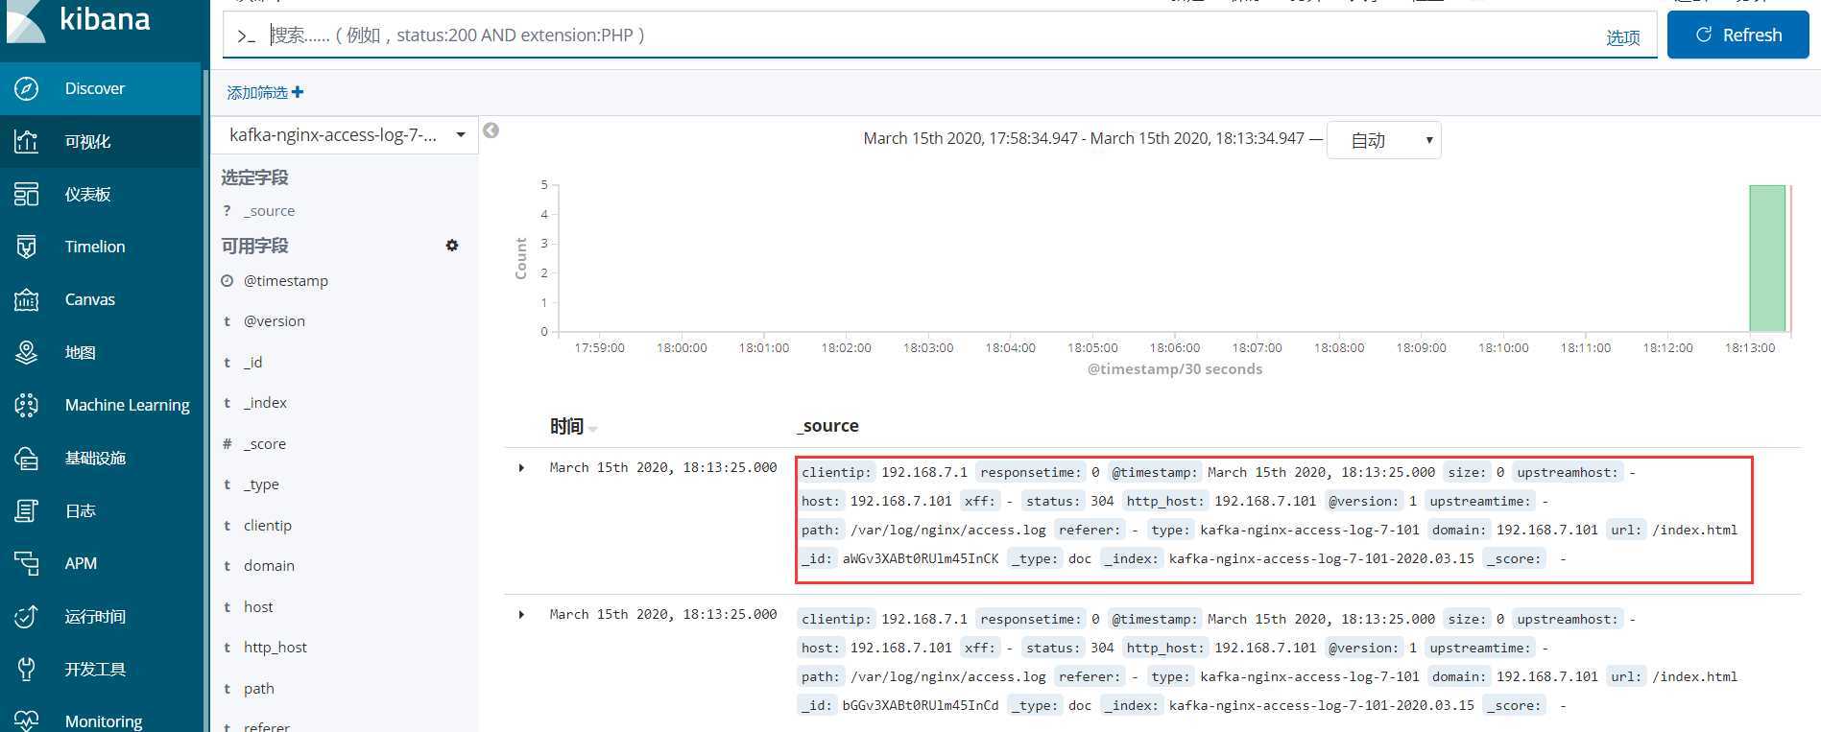The image size is (1821, 732).
Task: Click the first row's status 304 value
Action: [1102, 501]
